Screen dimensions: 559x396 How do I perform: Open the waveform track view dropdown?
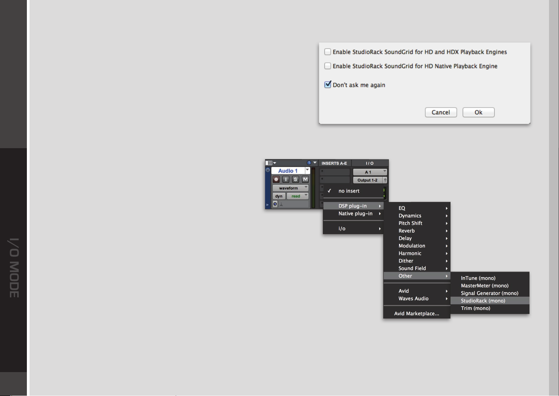(290, 188)
